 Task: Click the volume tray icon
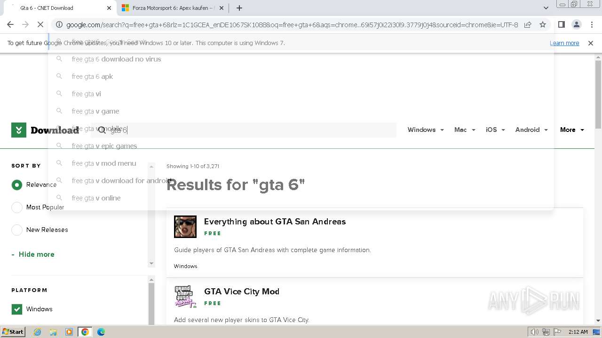tap(535, 332)
